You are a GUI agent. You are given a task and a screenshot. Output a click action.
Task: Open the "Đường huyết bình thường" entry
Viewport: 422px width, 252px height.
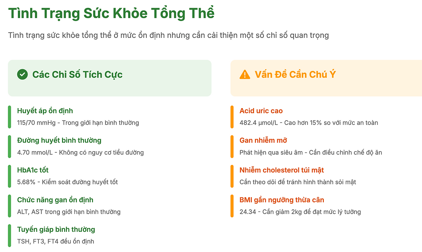pyautogui.click(x=59, y=140)
